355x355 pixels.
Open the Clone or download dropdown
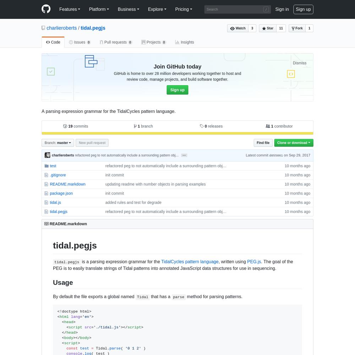pos(294,143)
